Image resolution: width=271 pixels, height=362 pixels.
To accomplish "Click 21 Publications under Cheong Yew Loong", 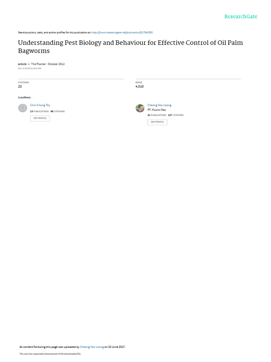I will [x=157, y=115].
